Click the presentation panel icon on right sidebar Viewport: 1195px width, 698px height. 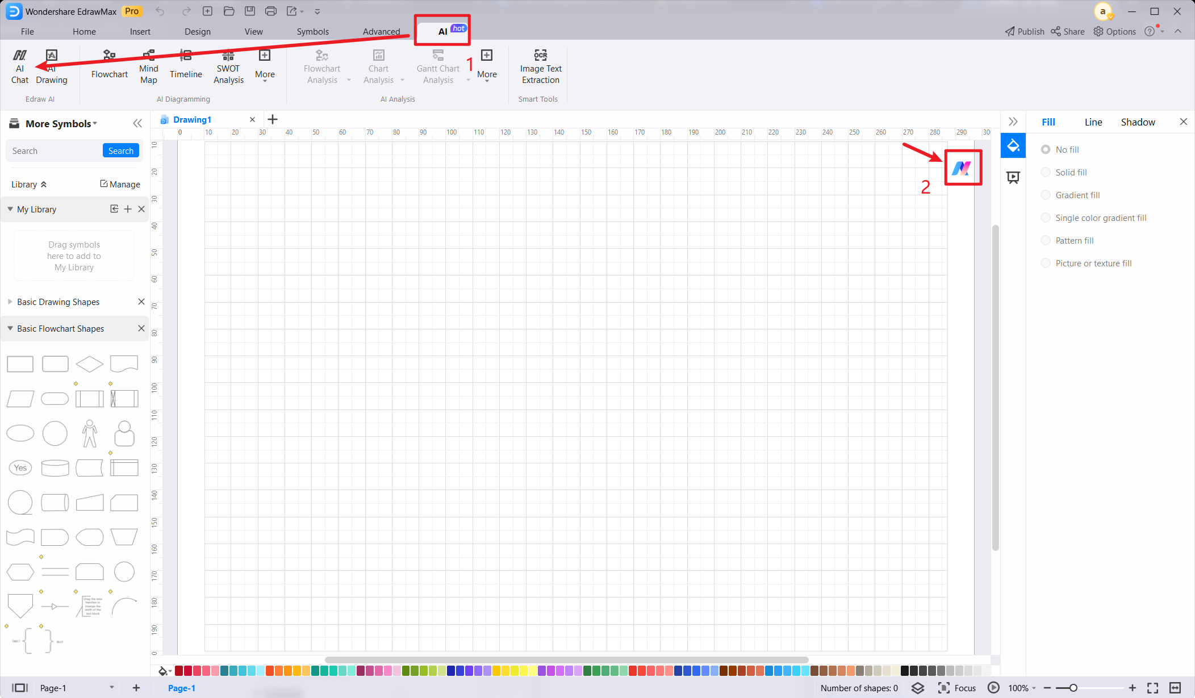coord(1013,177)
